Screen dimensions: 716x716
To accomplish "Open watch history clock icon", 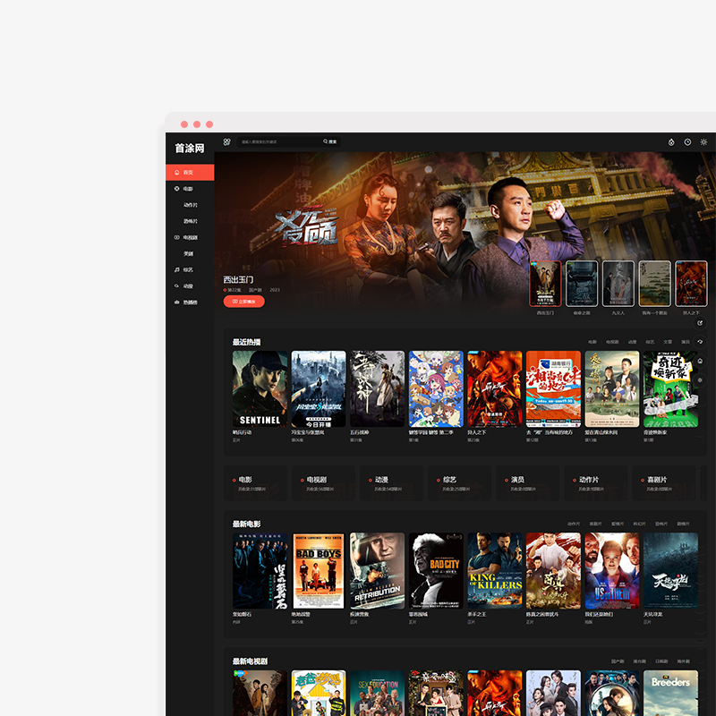I will click(x=687, y=141).
